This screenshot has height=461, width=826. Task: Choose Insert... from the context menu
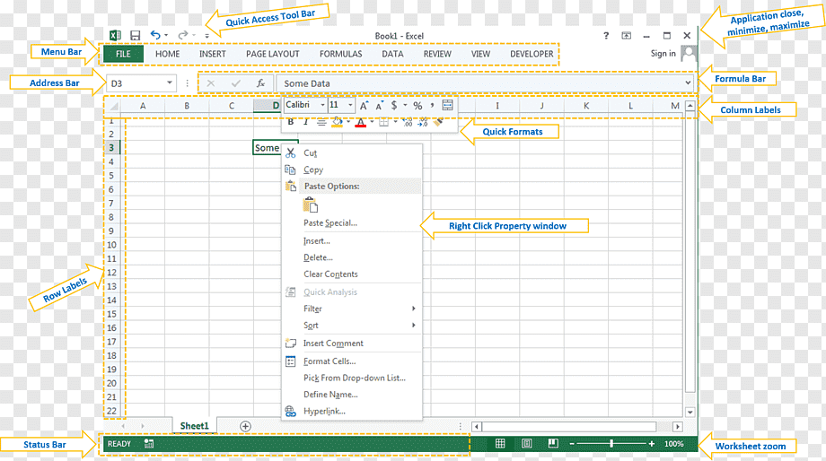(317, 241)
